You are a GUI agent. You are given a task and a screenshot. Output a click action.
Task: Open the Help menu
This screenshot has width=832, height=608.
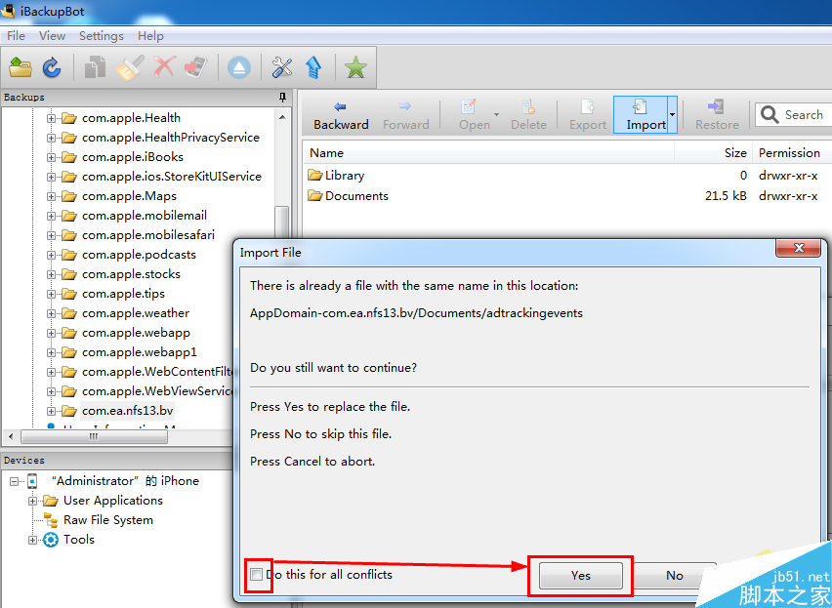pyautogui.click(x=150, y=36)
